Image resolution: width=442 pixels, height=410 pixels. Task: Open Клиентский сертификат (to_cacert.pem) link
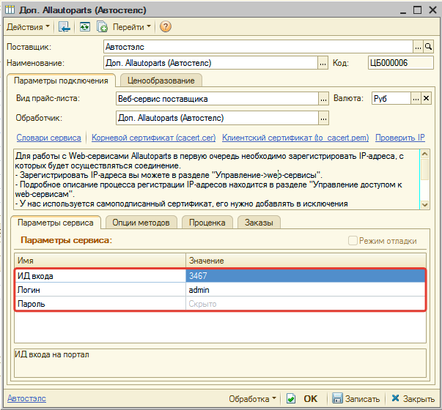click(x=295, y=138)
